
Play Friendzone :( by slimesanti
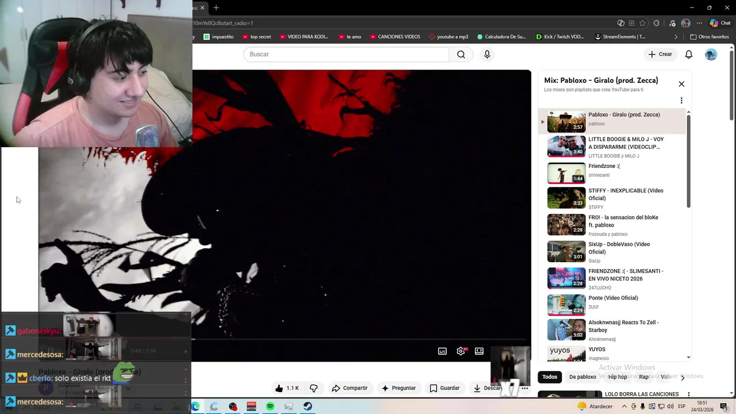[612, 173]
